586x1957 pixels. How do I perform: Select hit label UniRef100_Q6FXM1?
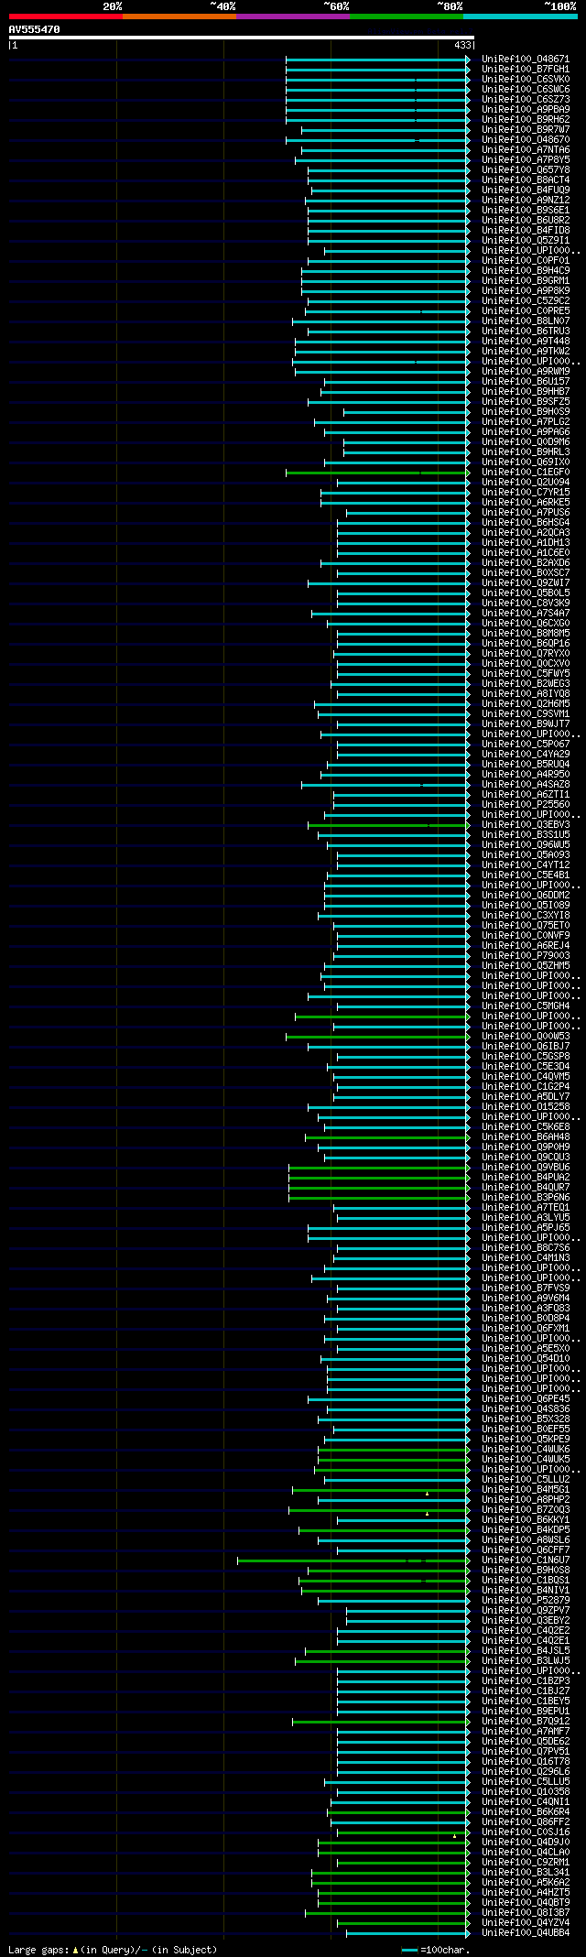tap(526, 1328)
